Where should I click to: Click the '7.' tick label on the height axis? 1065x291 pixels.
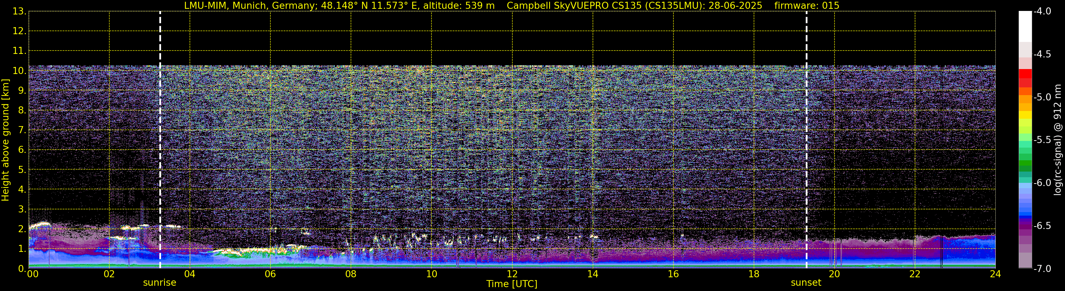(x=22, y=130)
